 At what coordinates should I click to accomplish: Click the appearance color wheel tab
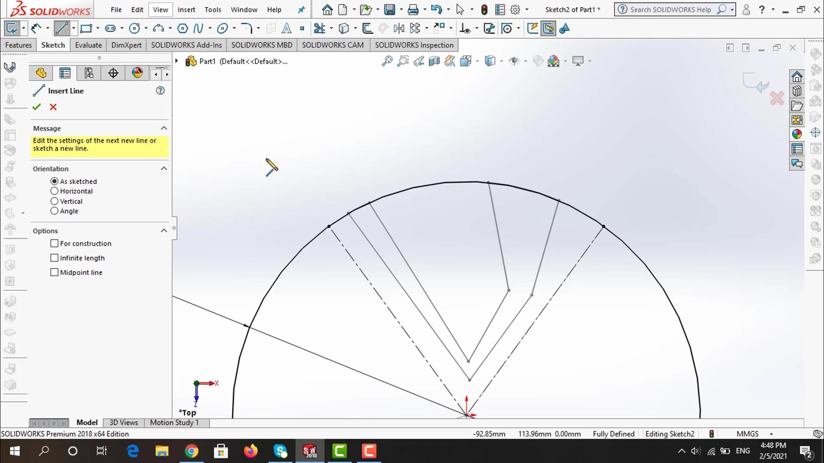point(137,73)
